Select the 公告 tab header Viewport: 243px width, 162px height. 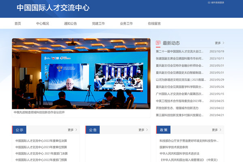93,130
